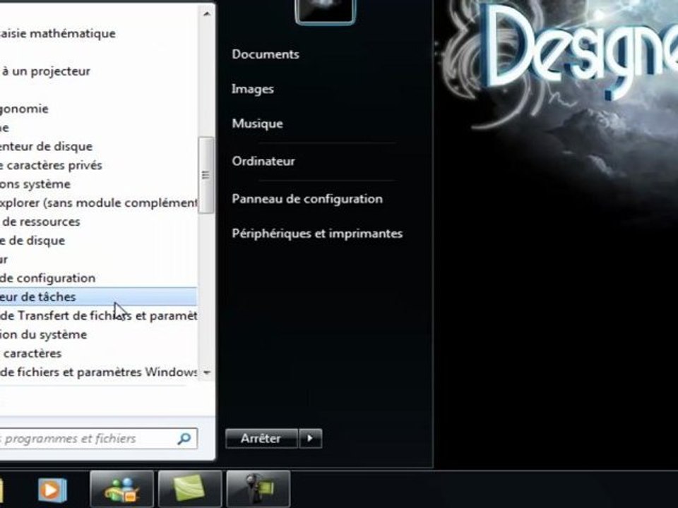Open the screen recorder taskbar icon
Screen dimensions: 678x508
click(x=258, y=489)
